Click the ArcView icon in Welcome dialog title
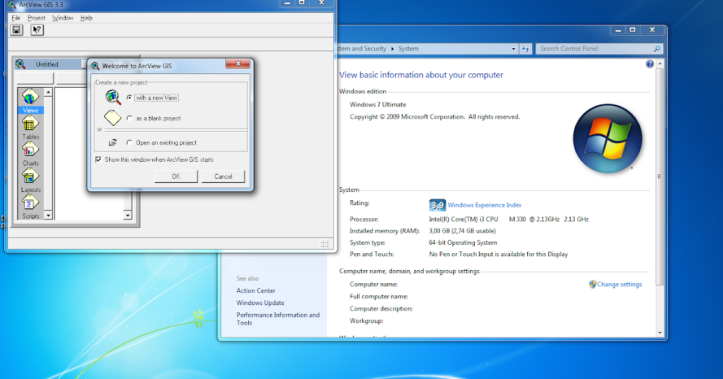This screenshot has width=723, height=379. (x=95, y=66)
